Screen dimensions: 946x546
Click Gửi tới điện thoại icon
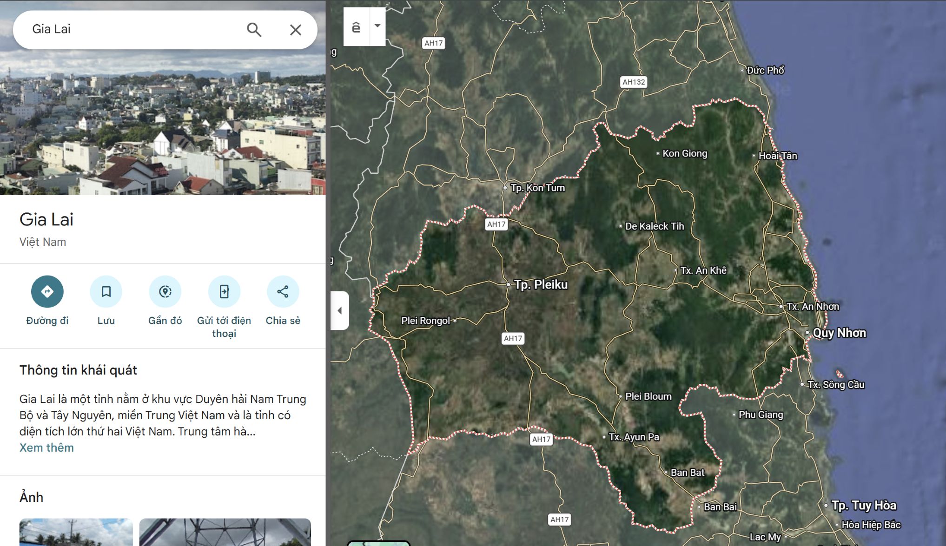224,291
